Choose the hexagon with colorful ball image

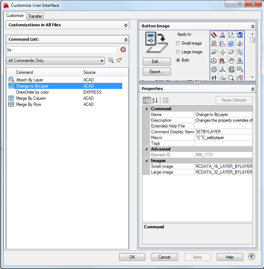pos(240,77)
